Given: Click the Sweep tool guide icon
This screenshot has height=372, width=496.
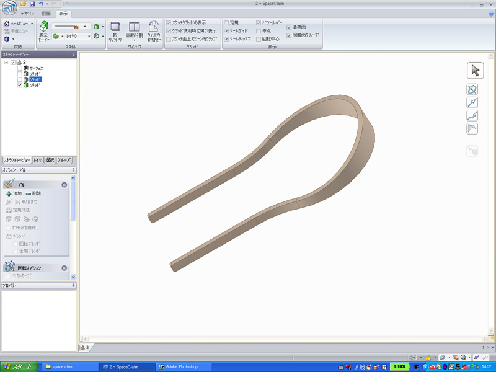Looking at the screenshot, I should [x=472, y=116].
